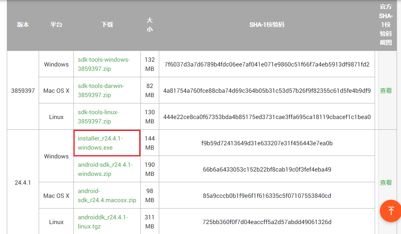
Task: Click the 144 MB size cell
Action: coord(150,143)
